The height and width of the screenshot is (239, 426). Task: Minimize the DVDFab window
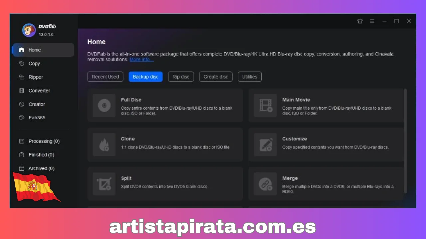[x=384, y=21]
